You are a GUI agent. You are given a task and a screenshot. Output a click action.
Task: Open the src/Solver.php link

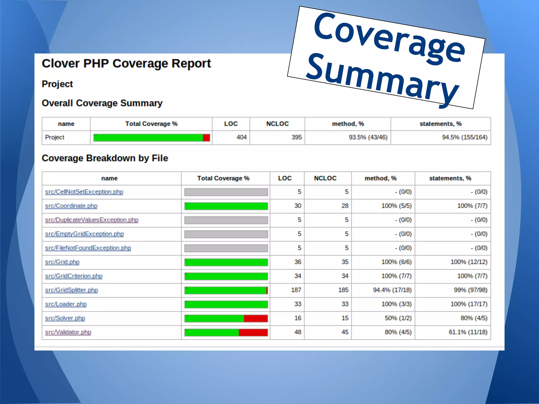coord(65,318)
